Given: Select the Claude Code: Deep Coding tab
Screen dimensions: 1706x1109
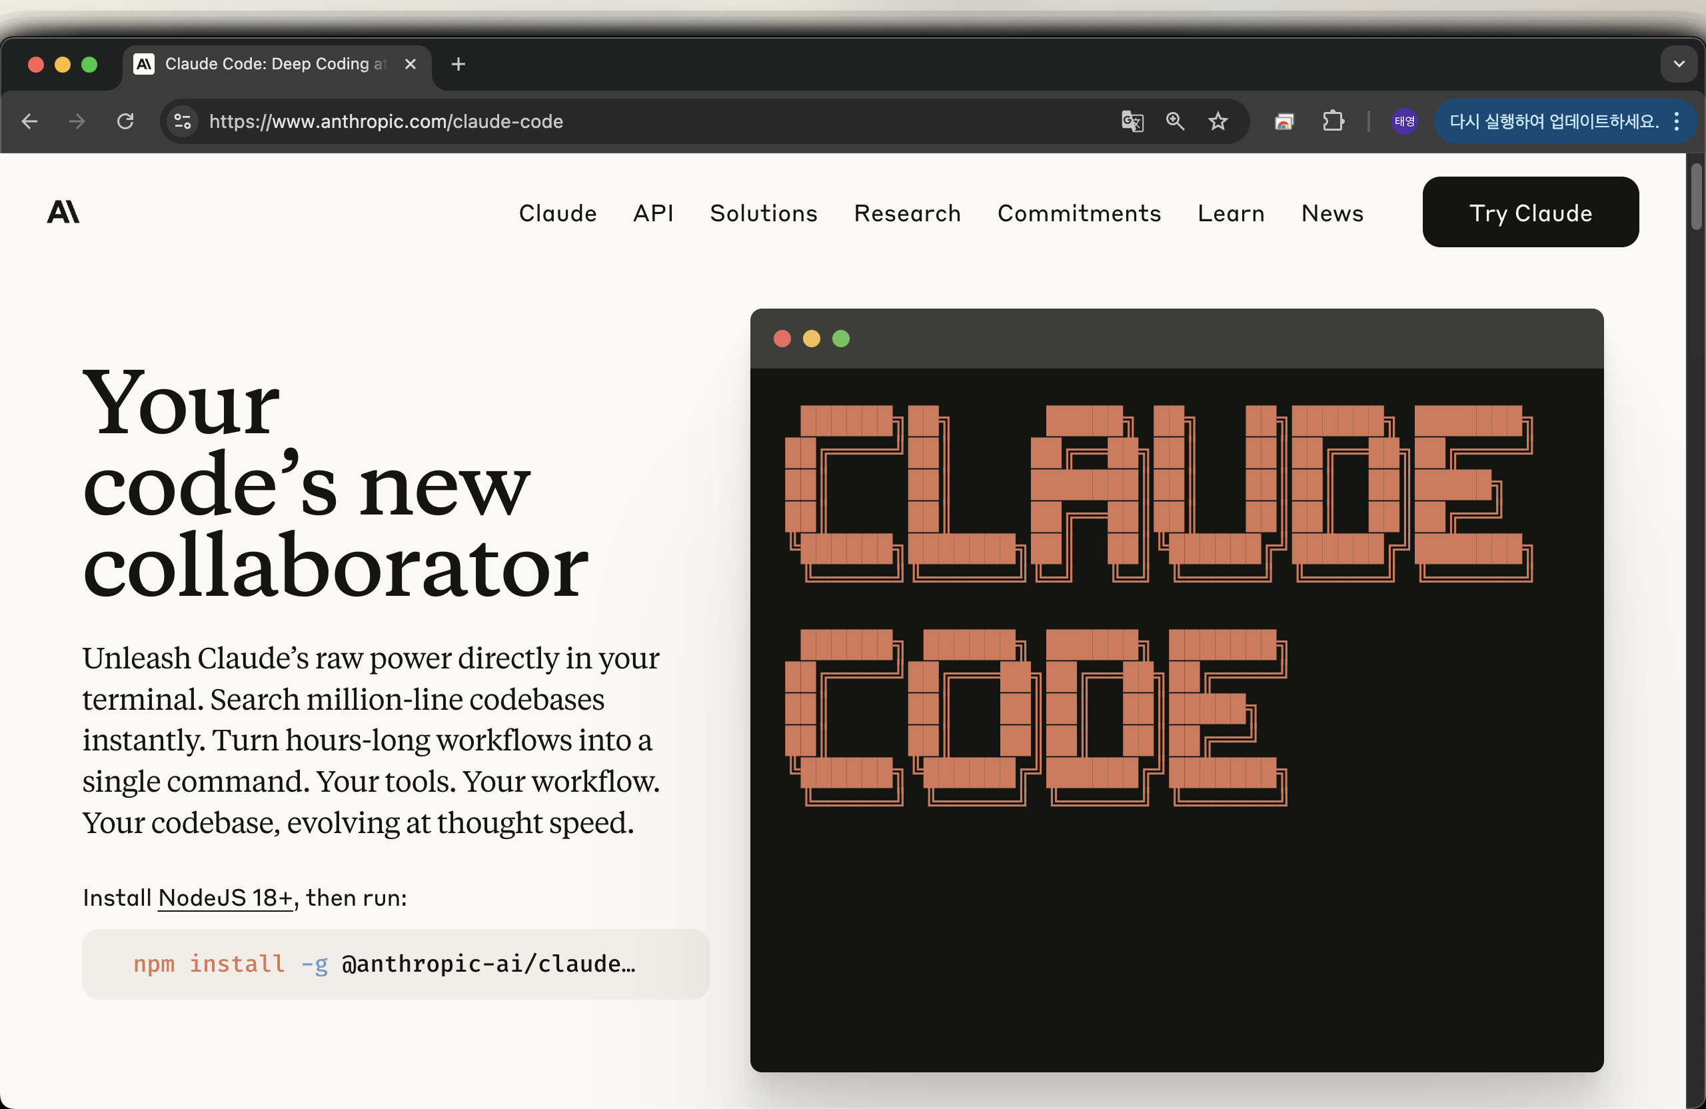Looking at the screenshot, I should (x=277, y=65).
